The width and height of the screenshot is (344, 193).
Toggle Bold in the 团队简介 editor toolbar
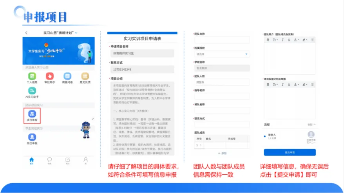[x=268, y=40]
